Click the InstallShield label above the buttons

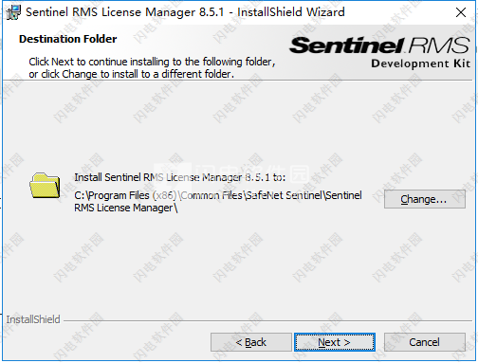(x=33, y=319)
